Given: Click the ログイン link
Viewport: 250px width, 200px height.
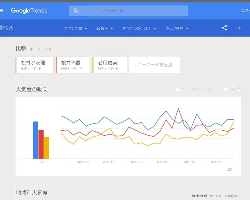Looking at the screenshot, I should point(245,11).
